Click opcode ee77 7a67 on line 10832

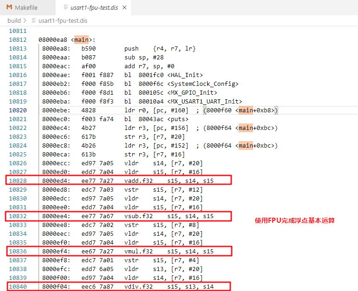(x=98, y=216)
